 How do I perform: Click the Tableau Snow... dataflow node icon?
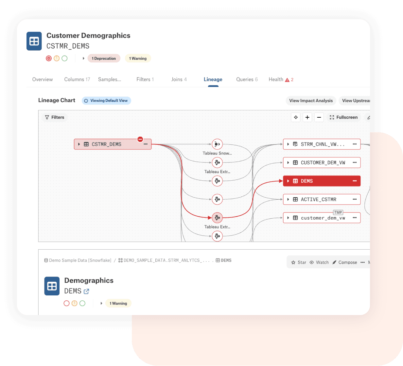217,144
